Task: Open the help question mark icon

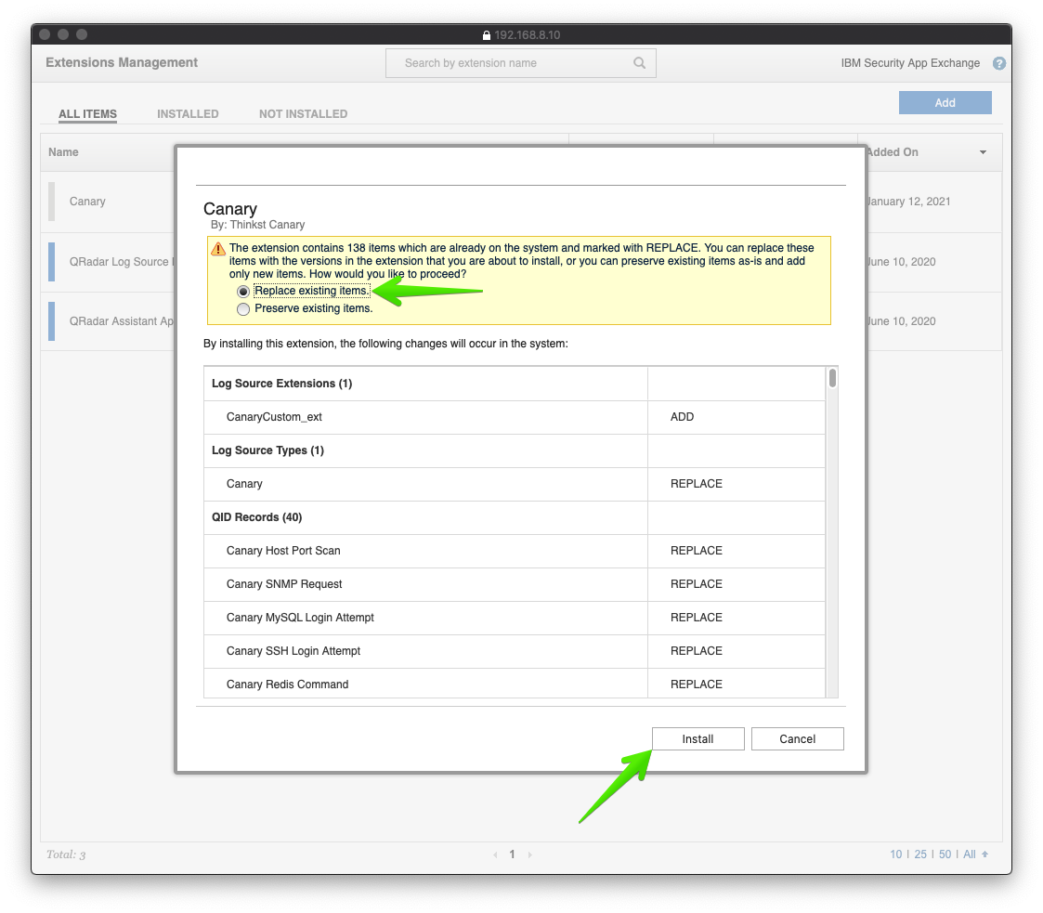Action: tap(998, 63)
